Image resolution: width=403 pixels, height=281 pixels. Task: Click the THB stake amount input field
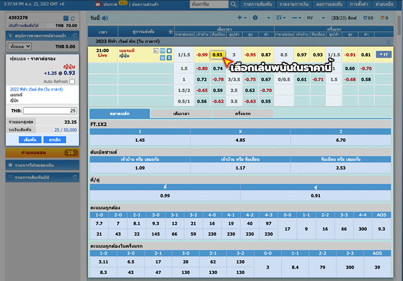[x=50, y=110]
